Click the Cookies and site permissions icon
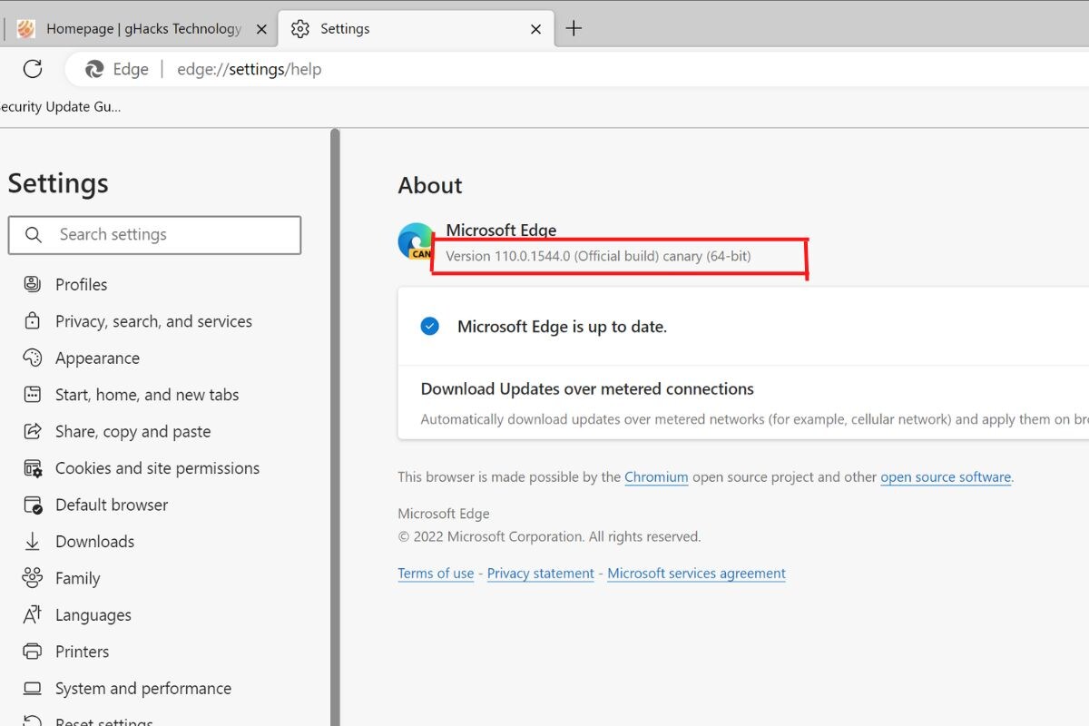This screenshot has width=1089, height=726. click(x=33, y=468)
